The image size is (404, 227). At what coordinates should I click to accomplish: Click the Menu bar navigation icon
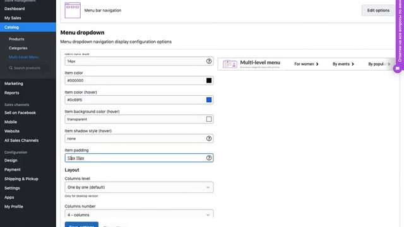[x=73, y=10]
